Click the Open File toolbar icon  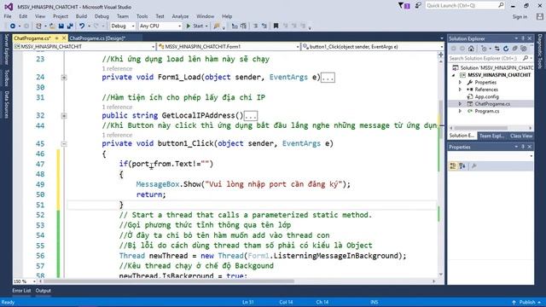tap(52, 26)
